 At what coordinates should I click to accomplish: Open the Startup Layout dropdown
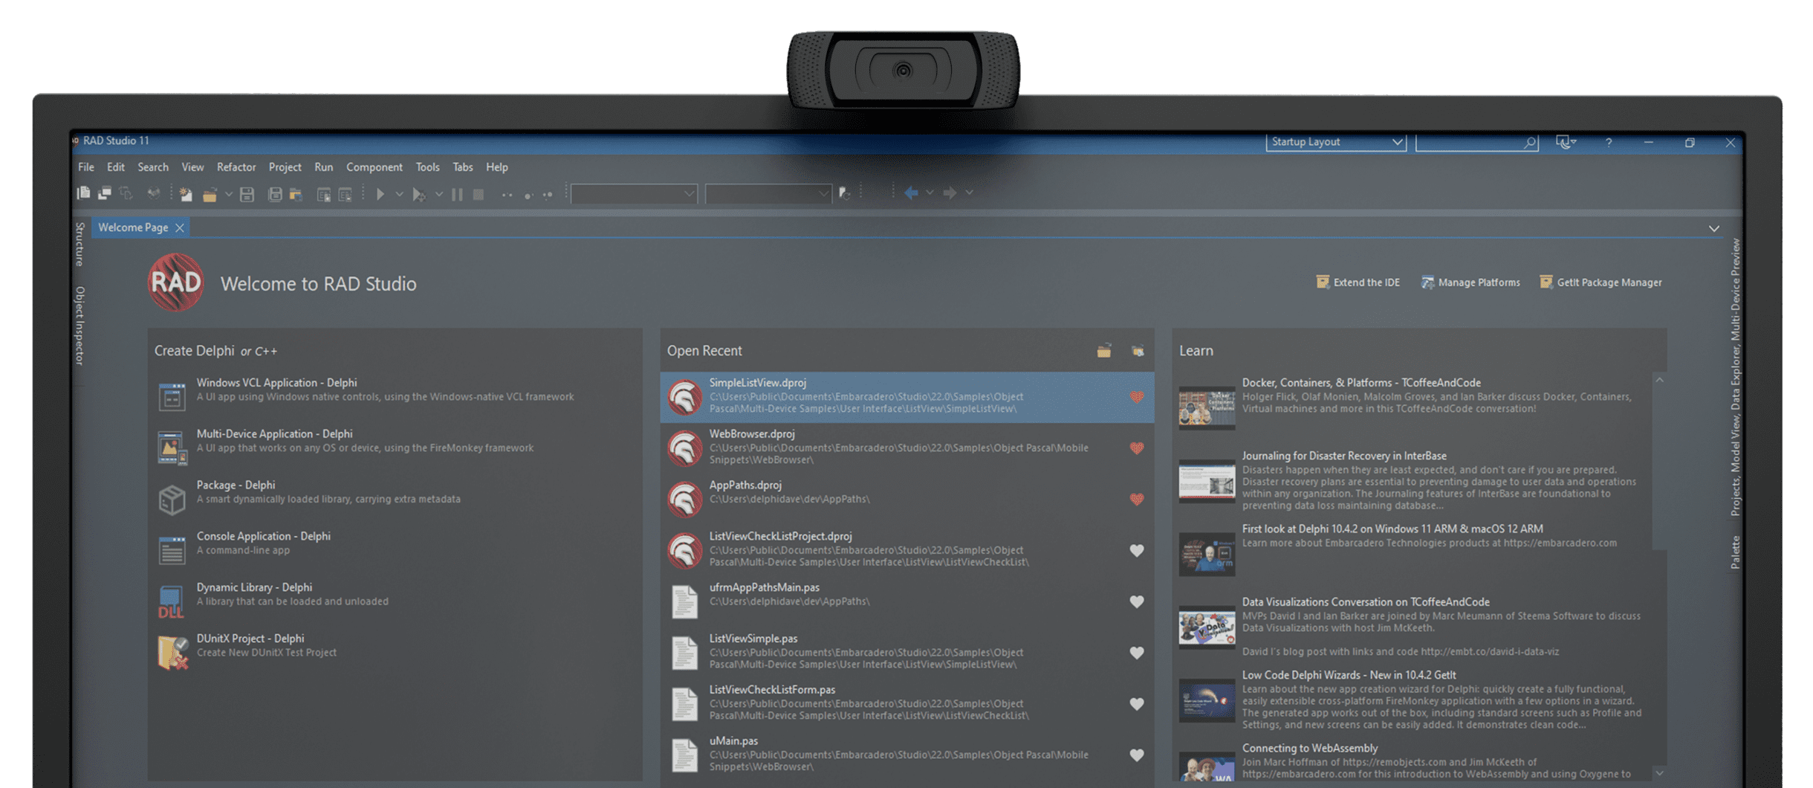click(x=1336, y=142)
